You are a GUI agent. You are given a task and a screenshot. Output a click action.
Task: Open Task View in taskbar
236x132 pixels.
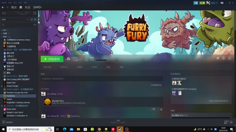[58, 129]
